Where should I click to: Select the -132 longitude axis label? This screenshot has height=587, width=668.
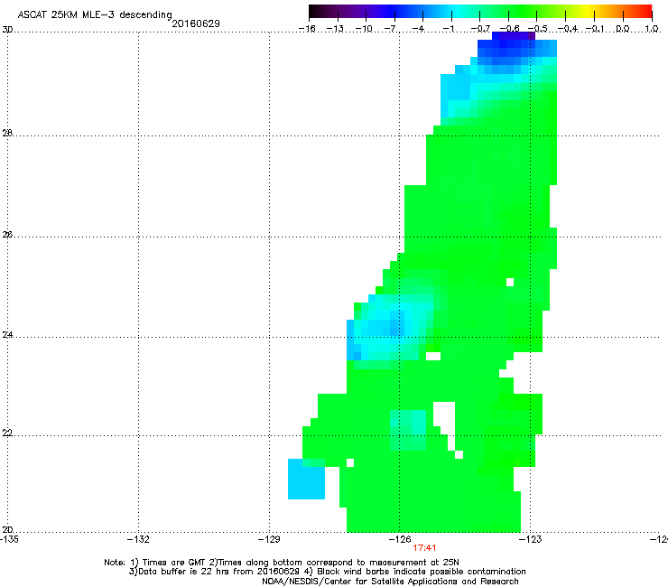[138, 539]
